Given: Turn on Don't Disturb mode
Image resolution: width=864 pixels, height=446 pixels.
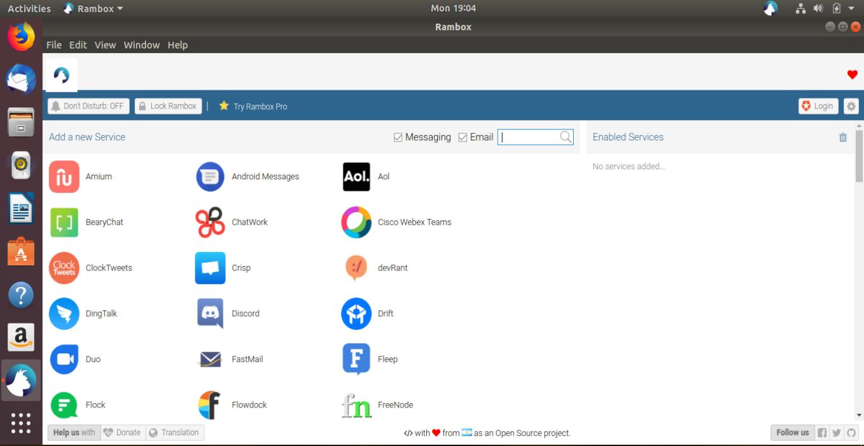Looking at the screenshot, I should (x=87, y=105).
